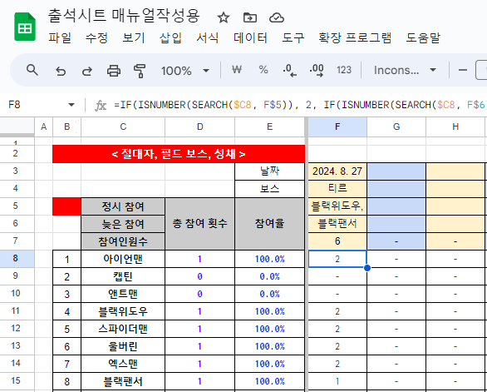
Task: Activate the paint format tool
Action: [140, 71]
